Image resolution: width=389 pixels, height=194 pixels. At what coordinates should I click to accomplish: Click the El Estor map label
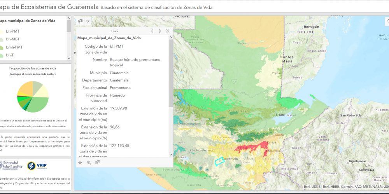coord(280,115)
